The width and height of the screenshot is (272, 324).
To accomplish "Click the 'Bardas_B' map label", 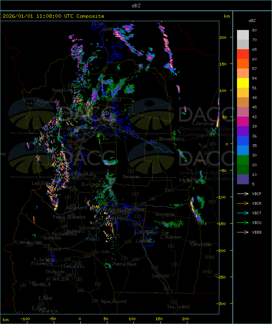I will (x=41, y=284).
